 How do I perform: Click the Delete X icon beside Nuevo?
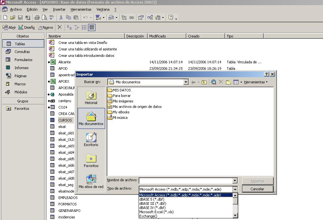[60, 27]
